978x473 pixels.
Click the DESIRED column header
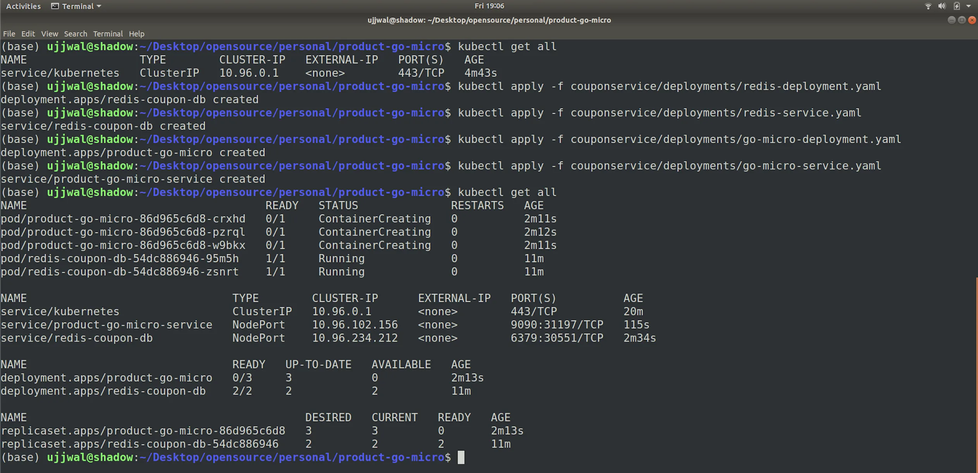(x=328, y=418)
